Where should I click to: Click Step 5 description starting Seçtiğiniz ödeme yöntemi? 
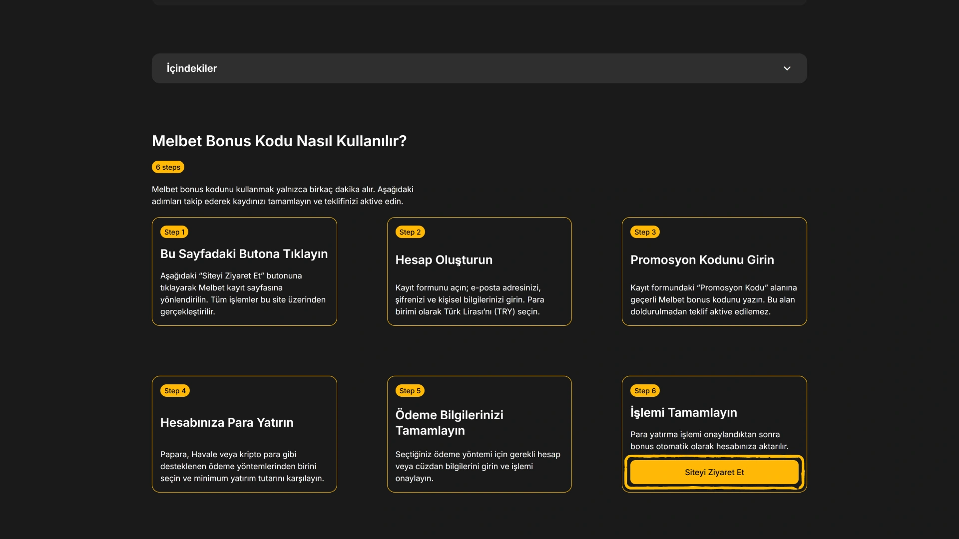478,466
